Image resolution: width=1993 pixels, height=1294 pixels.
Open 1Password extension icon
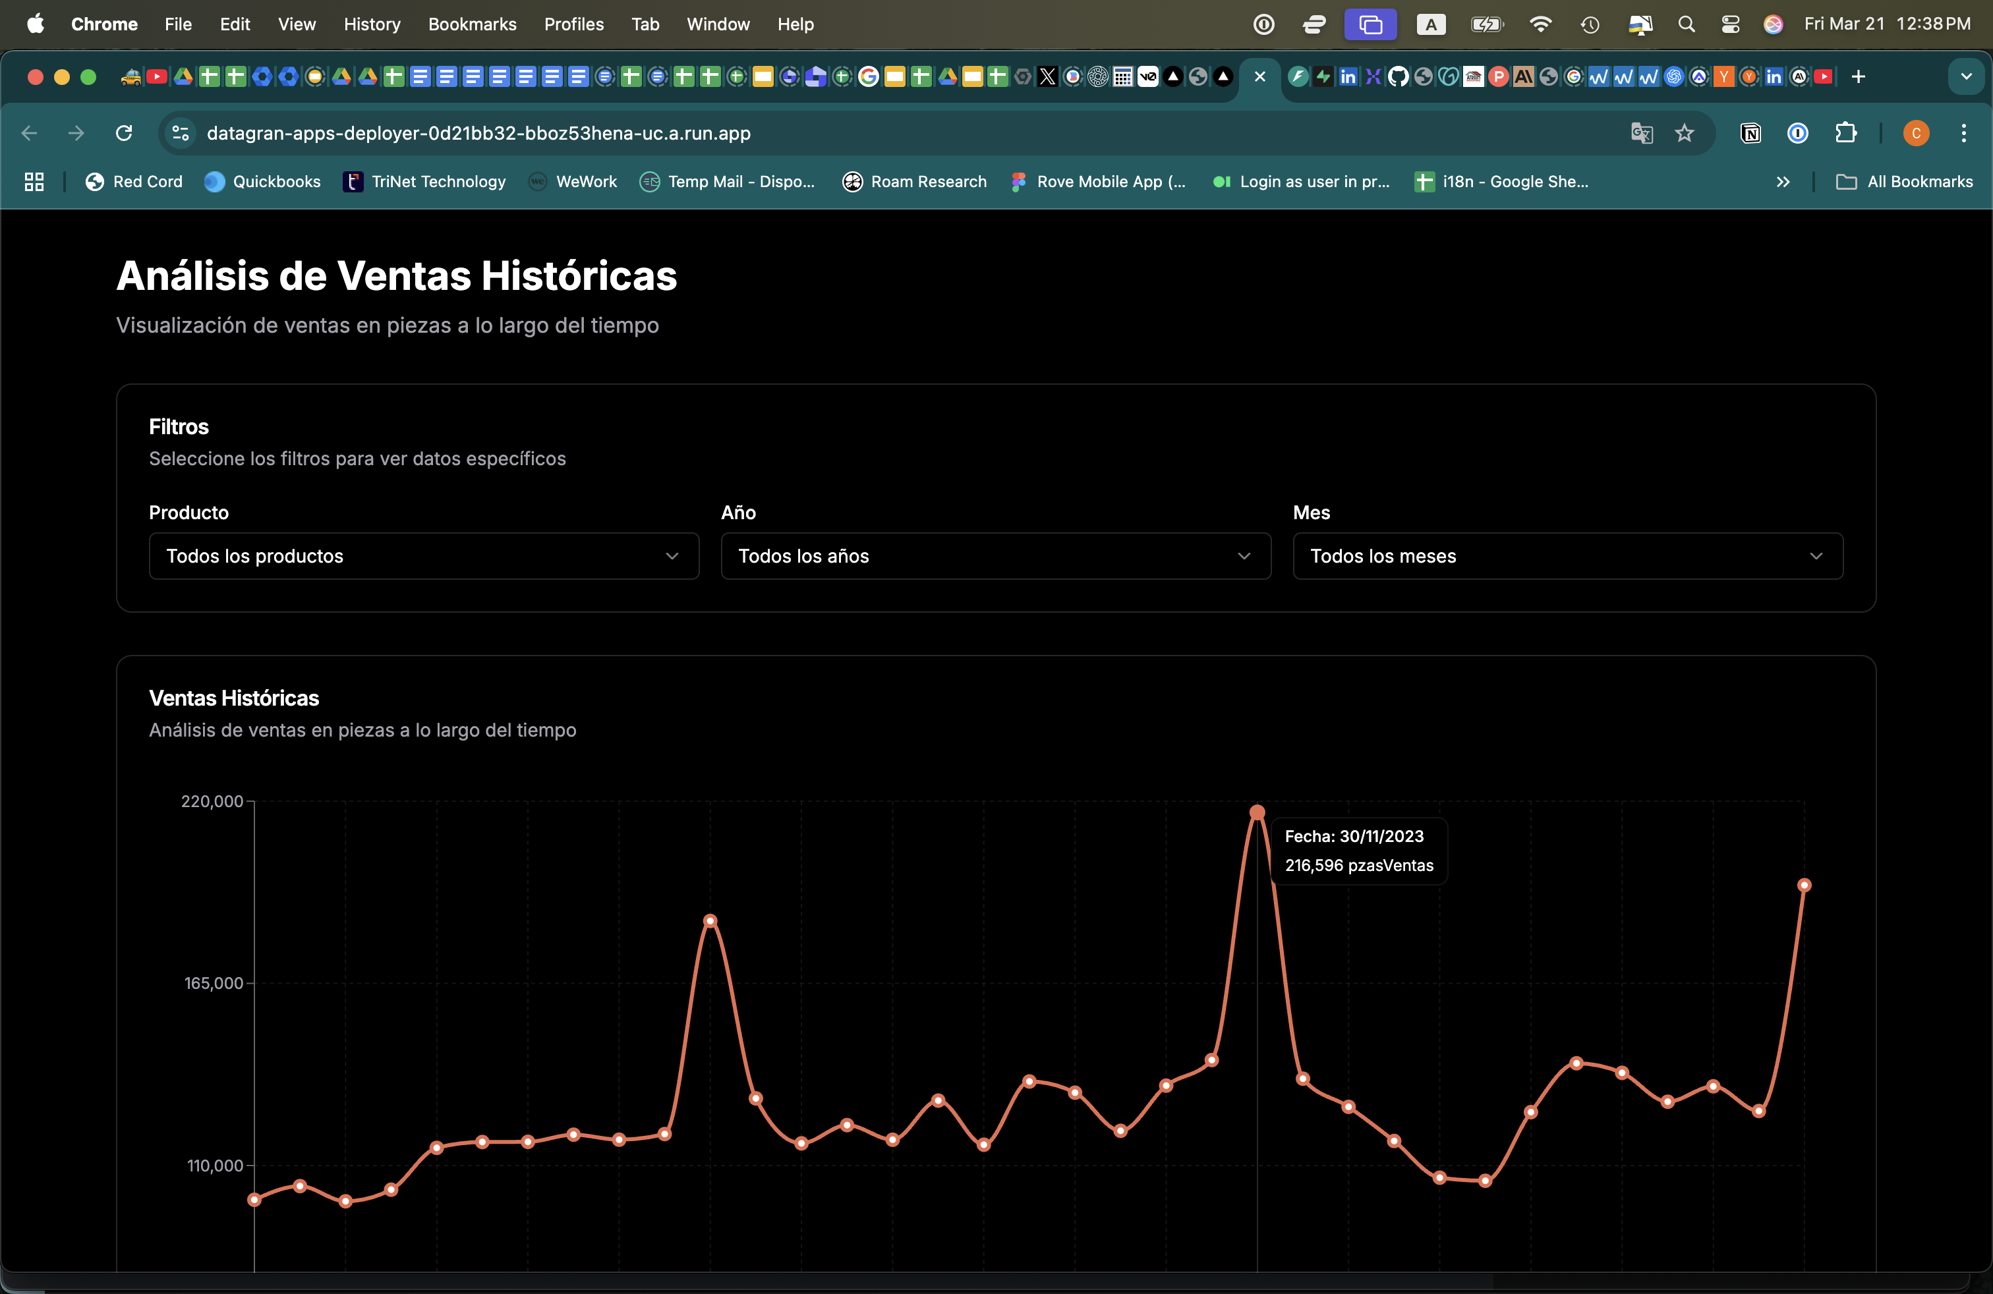1797,133
